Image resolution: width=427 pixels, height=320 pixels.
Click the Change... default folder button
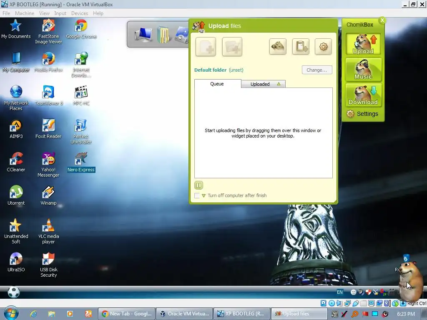pos(317,70)
